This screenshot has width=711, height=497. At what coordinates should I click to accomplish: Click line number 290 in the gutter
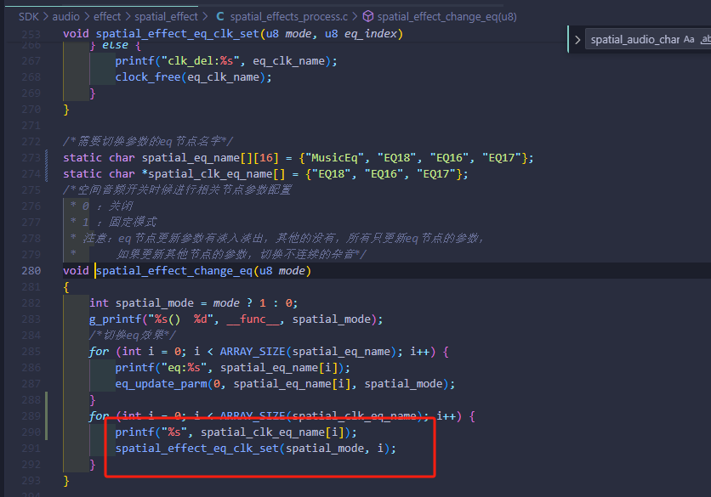click(x=31, y=432)
